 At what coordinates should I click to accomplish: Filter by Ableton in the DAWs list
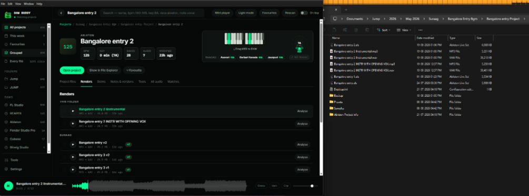24,122
